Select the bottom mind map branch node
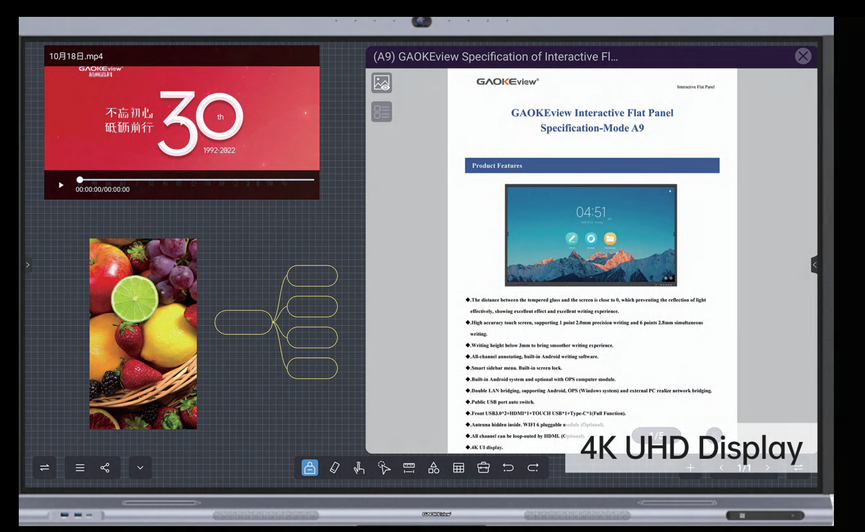Image resolution: width=865 pixels, height=532 pixels. [x=312, y=368]
